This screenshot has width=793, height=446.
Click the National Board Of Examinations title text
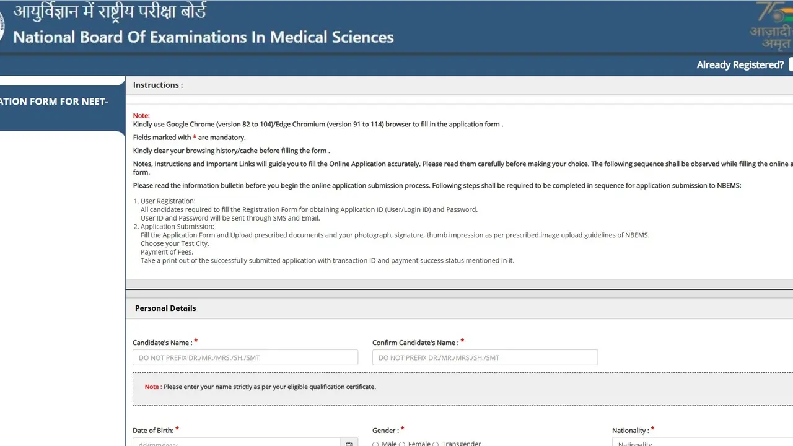[202, 37]
